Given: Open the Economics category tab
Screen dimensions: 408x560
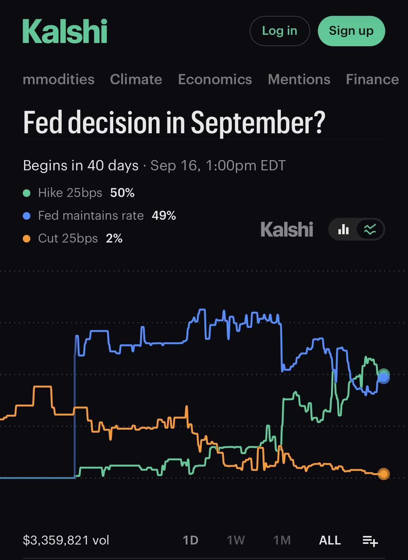Looking at the screenshot, I should point(215,79).
